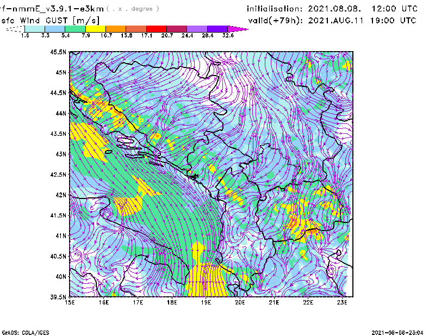Viewport: 435px width, 336px height.
Task: Click the legend value 5.4
Action: coord(65,35)
